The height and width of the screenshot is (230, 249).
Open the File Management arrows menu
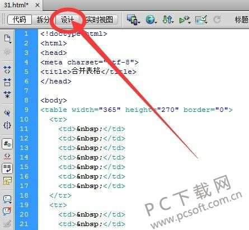[x=168, y=20]
